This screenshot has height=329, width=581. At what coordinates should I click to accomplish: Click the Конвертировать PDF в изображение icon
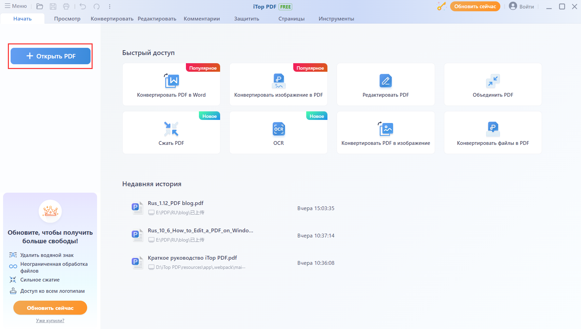point(386,129)
